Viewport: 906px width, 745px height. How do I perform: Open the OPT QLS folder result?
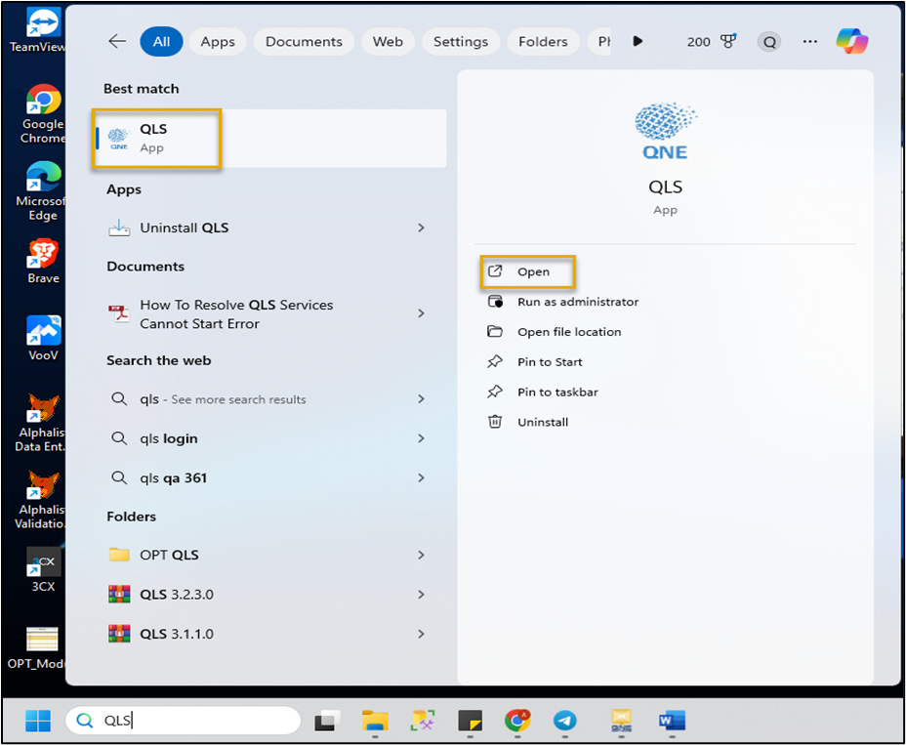click(x=169, y=555)
